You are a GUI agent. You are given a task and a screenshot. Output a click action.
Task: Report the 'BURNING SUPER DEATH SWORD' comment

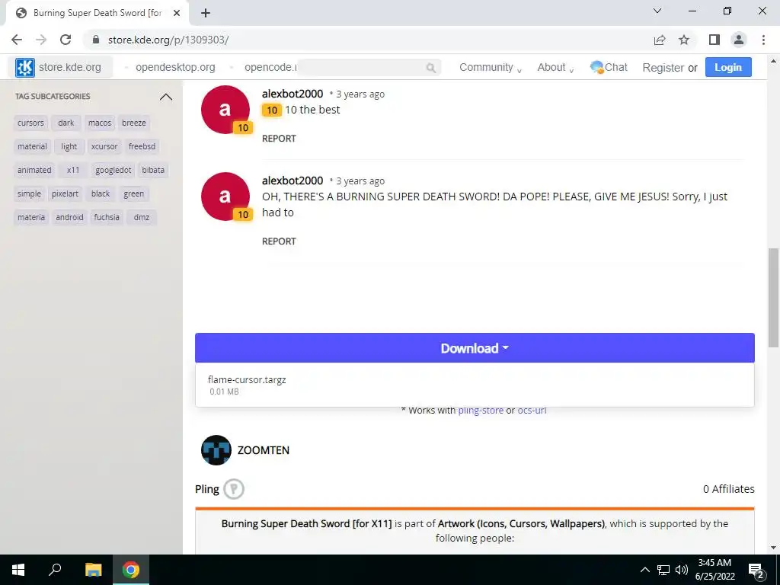pyautogui.click(x=279, y=241)
